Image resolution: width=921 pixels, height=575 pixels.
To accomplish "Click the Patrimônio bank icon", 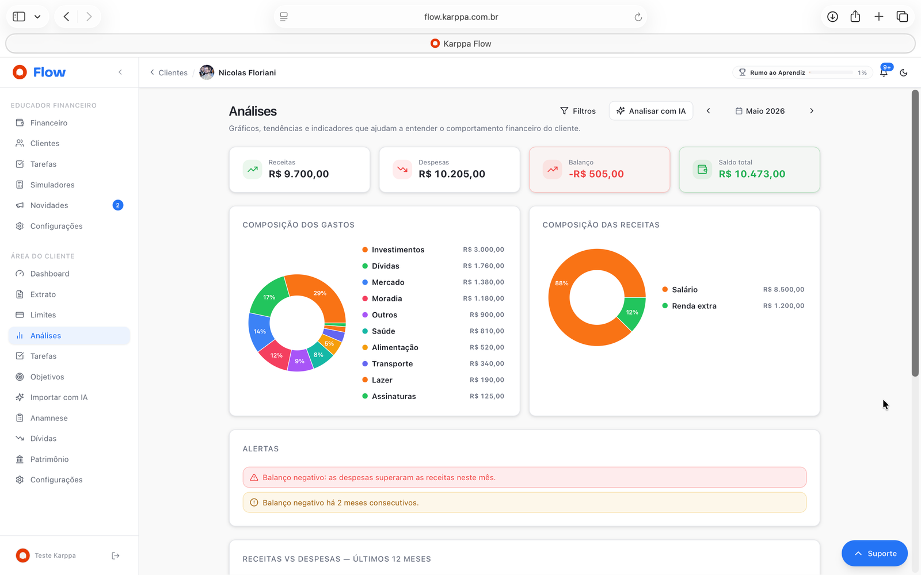I will (20, 459).
